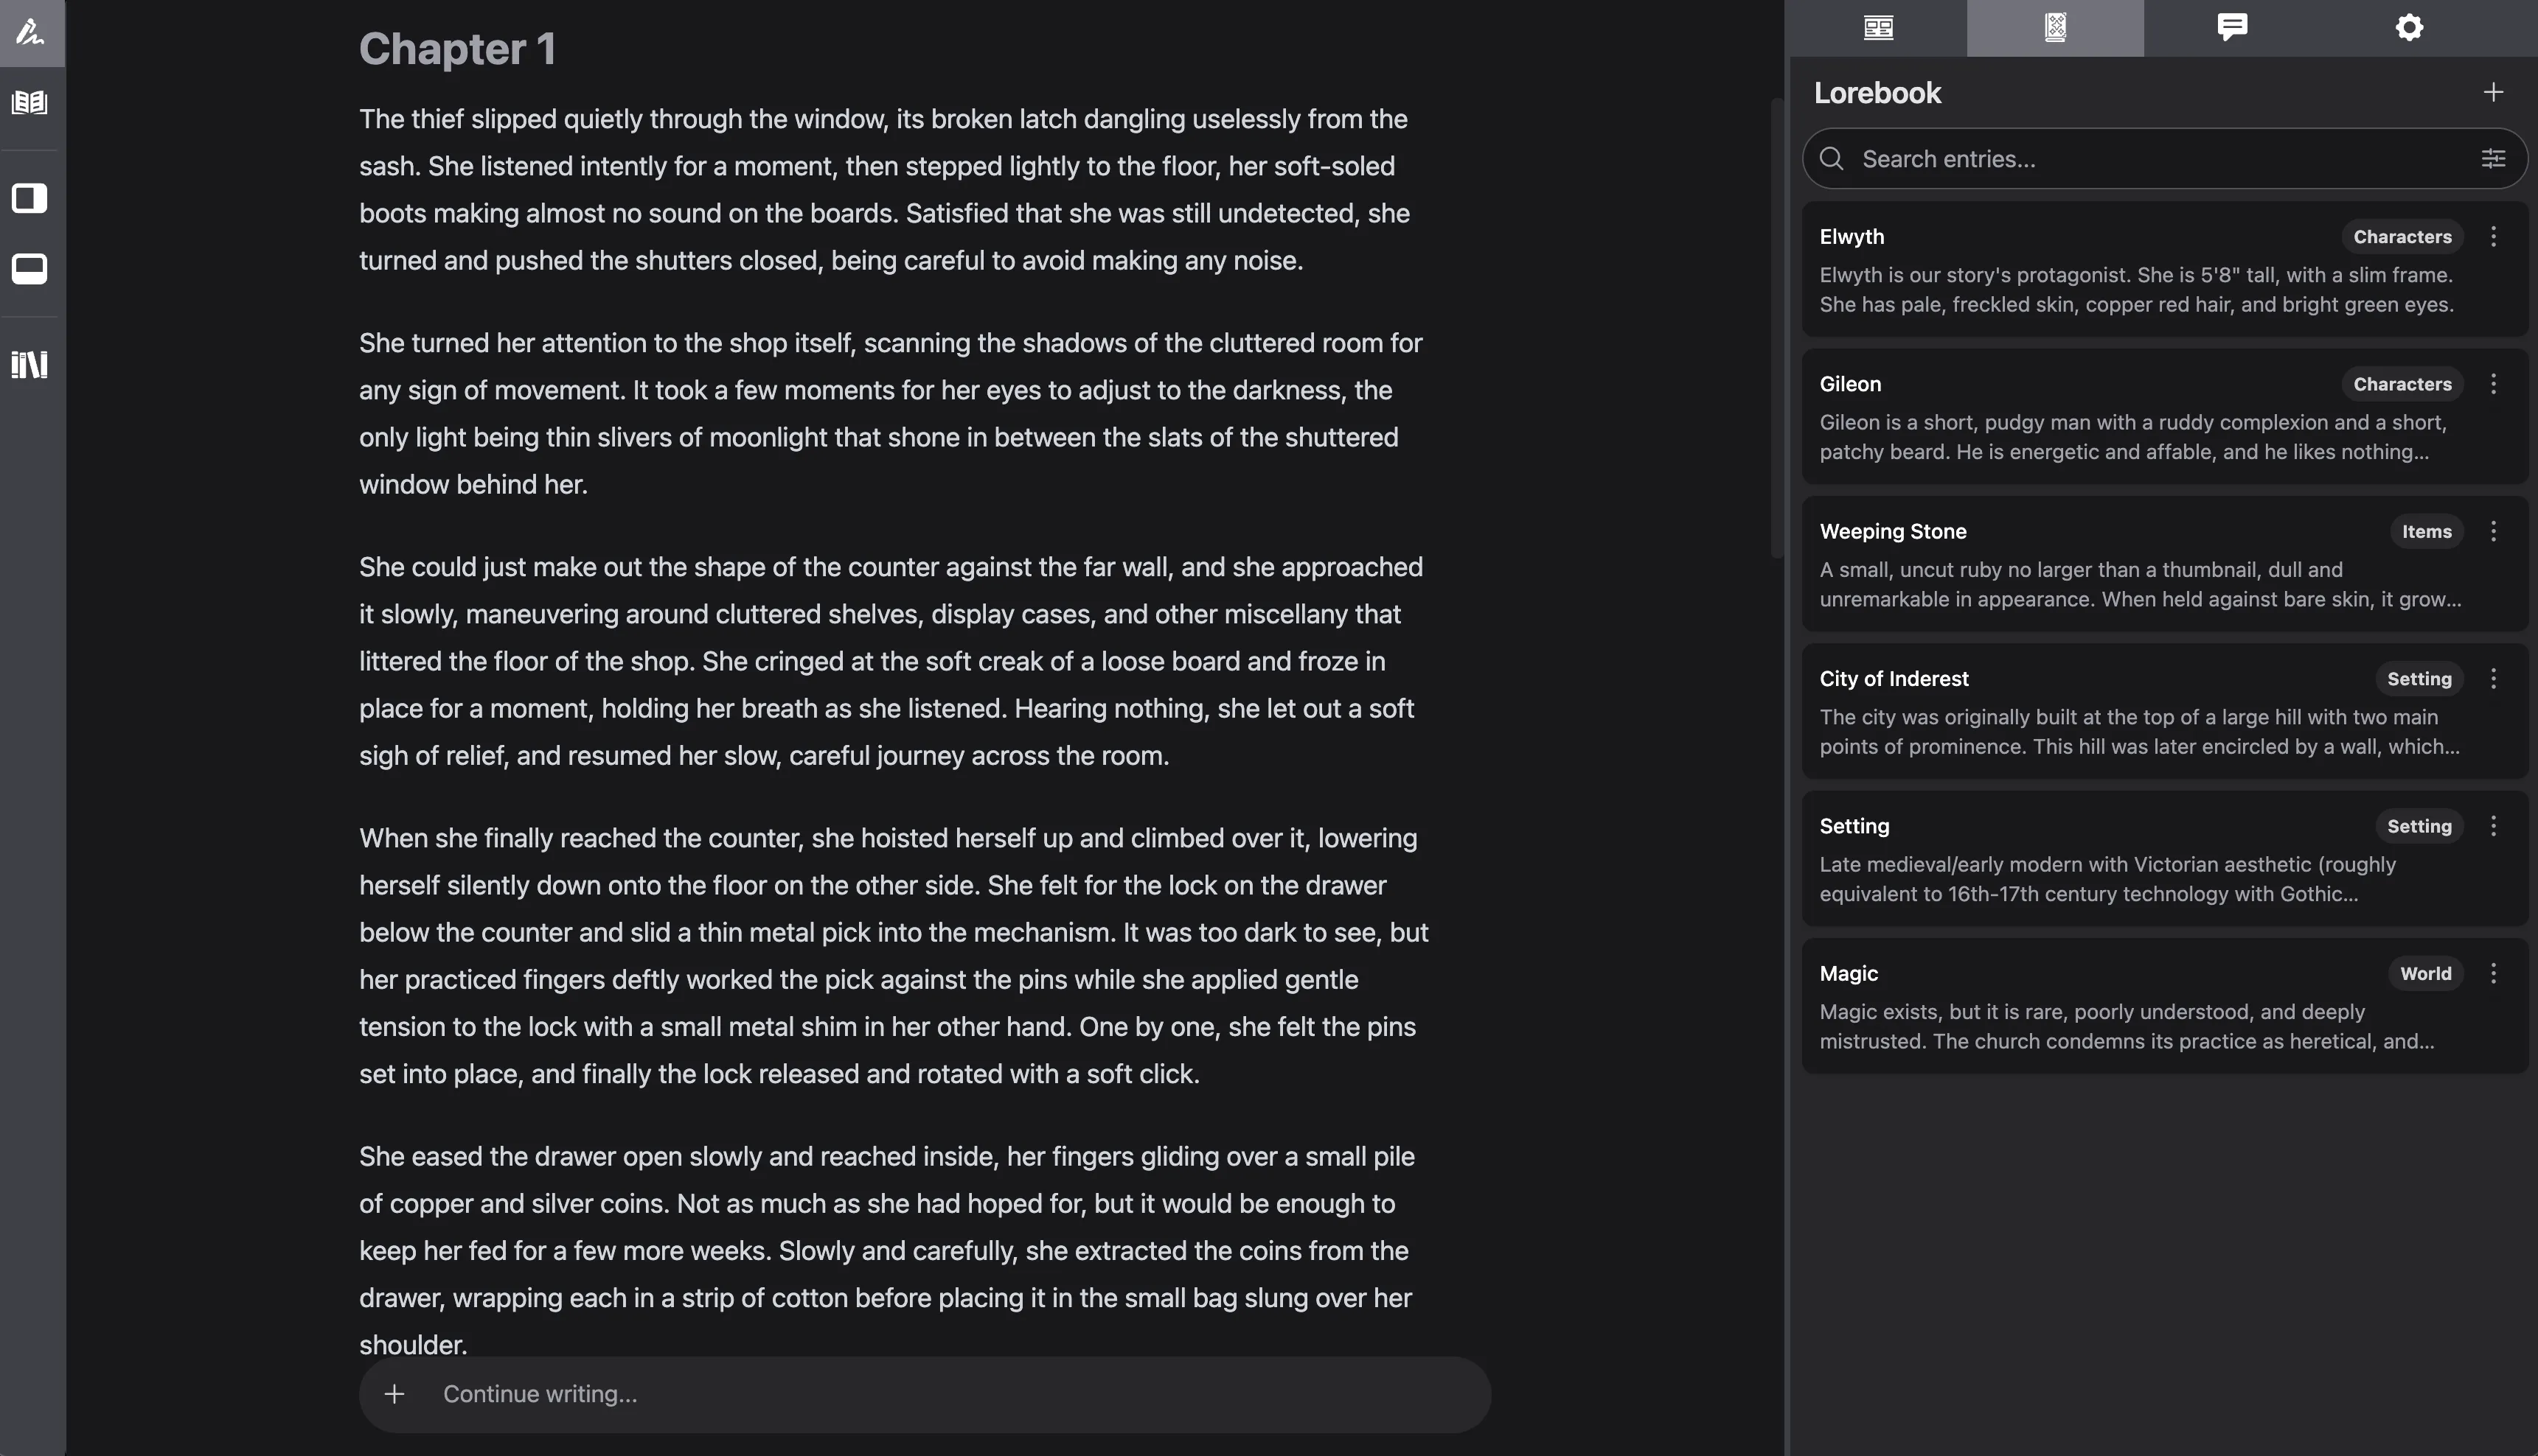Open the stories book icon
Viewport: 2538px width, 1456px height.
30,102
